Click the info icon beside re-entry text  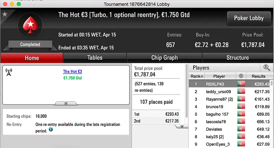[x=51, y=130]
